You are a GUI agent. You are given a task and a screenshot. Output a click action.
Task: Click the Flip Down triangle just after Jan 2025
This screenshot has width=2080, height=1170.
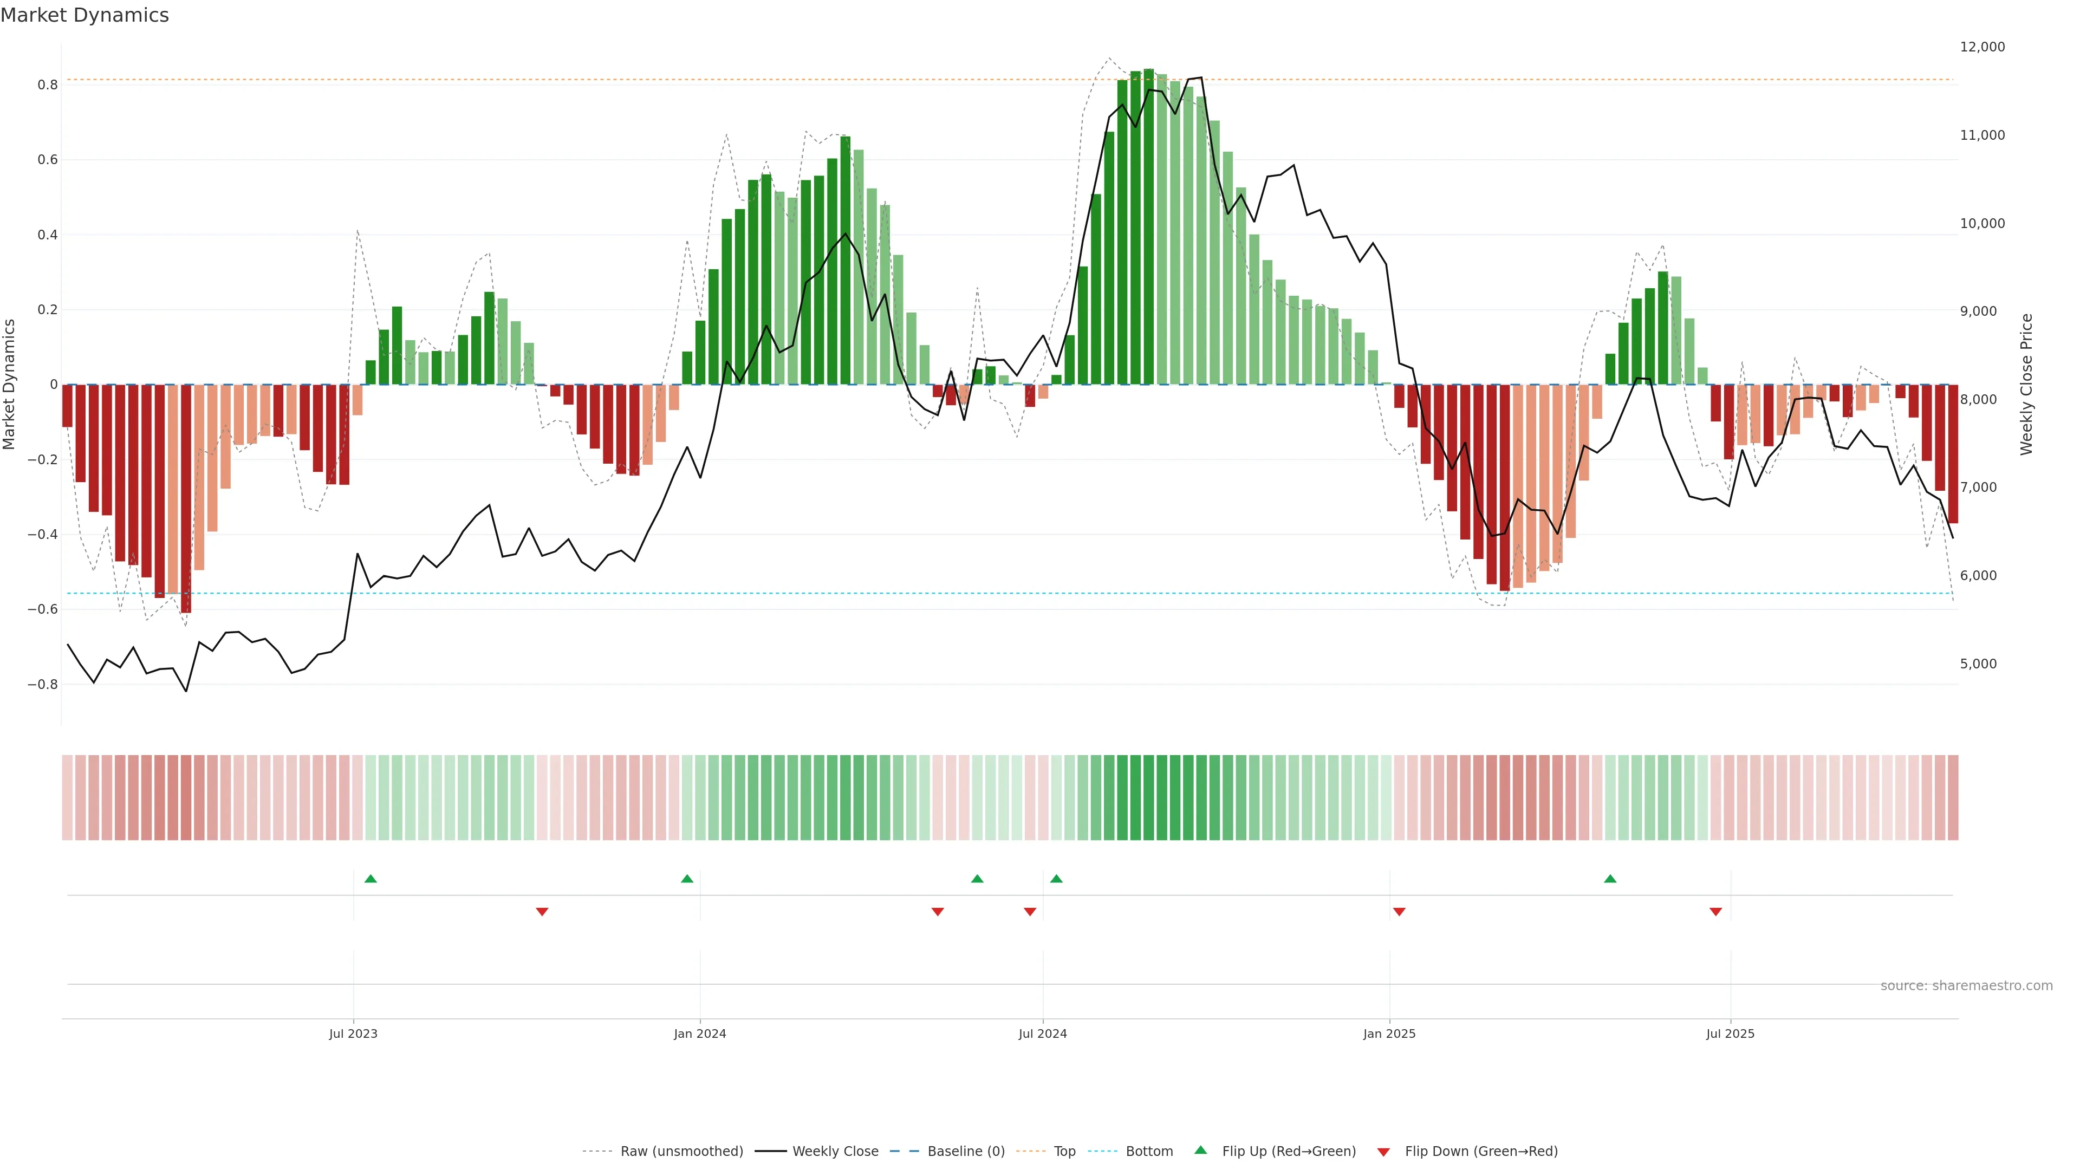tap(1399, 912)
